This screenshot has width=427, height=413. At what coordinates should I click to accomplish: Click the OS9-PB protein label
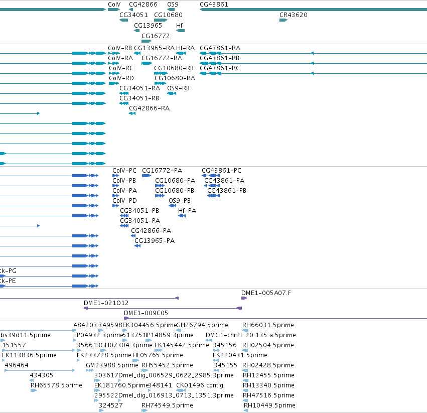[x=180, y=201]
